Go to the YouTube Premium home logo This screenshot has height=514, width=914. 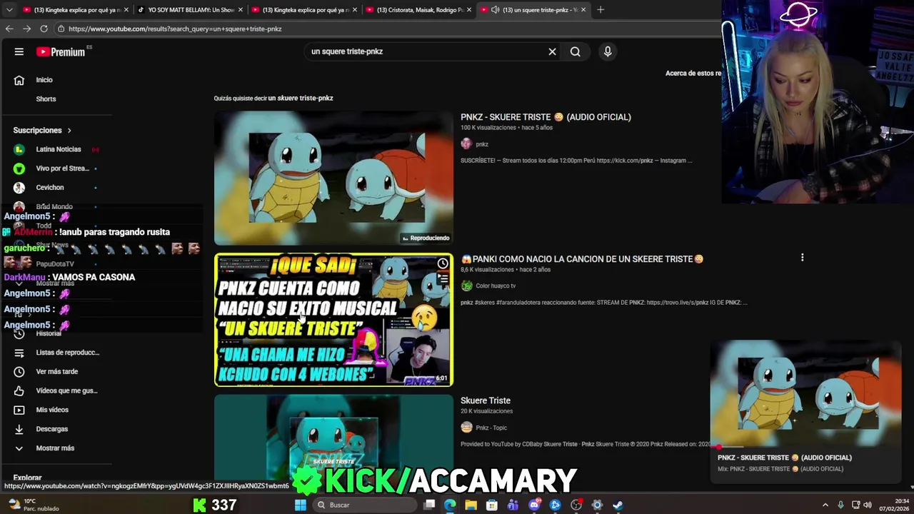(61, 51)
